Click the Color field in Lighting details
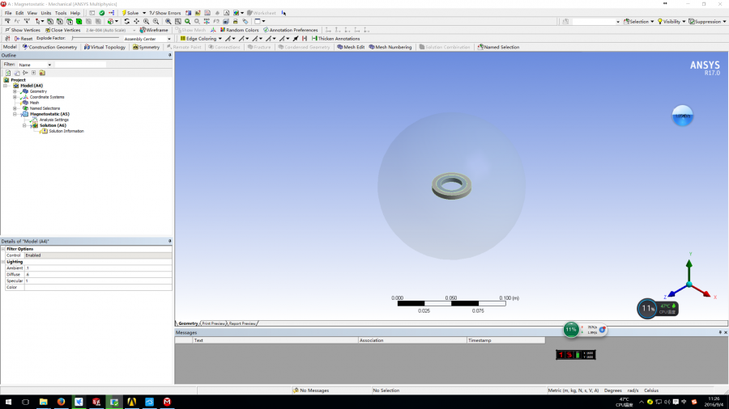Image resolution: width=729 pixels, height=409 pixels. click(x=98, y=287)
